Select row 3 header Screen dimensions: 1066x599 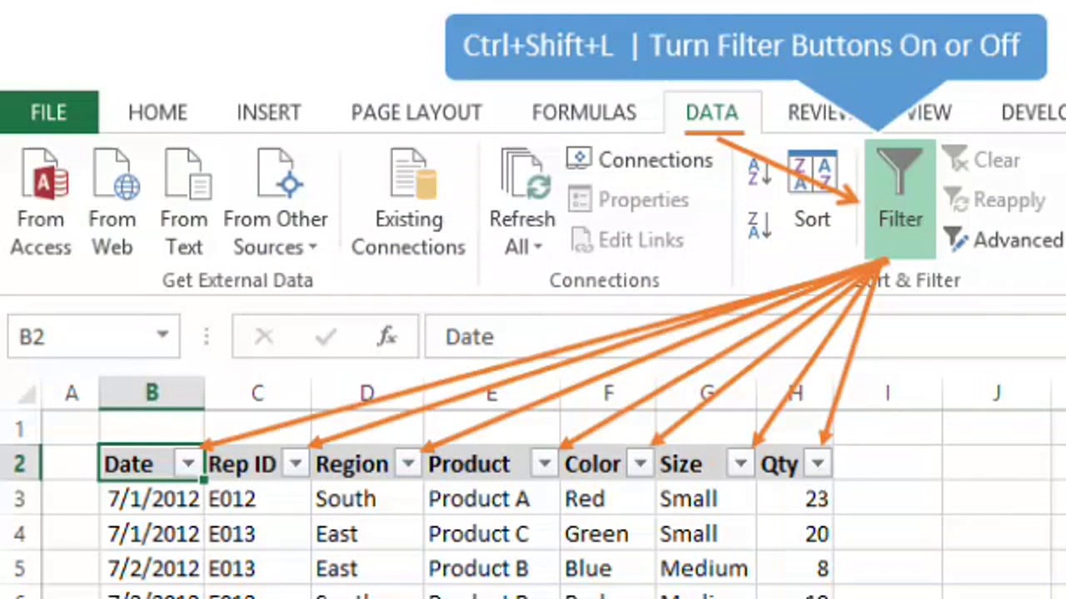(x=19, y=499)
